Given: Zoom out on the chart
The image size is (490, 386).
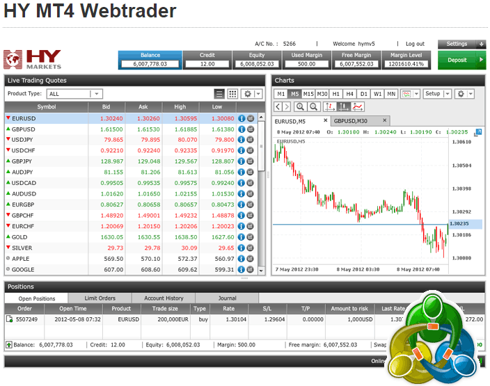Looking at the screenshot, I should [x=313, y=107].
